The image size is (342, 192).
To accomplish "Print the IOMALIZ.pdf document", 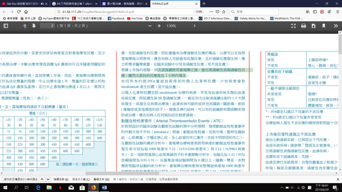I will 303,26.
